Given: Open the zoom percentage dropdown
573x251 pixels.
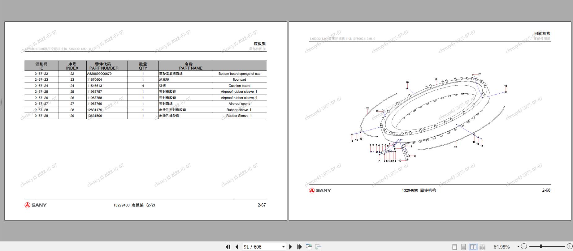Looking at the screenshot, I should coord(518,247).
